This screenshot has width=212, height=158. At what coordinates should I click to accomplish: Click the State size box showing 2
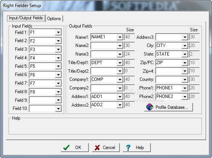[x=194, y=54]
